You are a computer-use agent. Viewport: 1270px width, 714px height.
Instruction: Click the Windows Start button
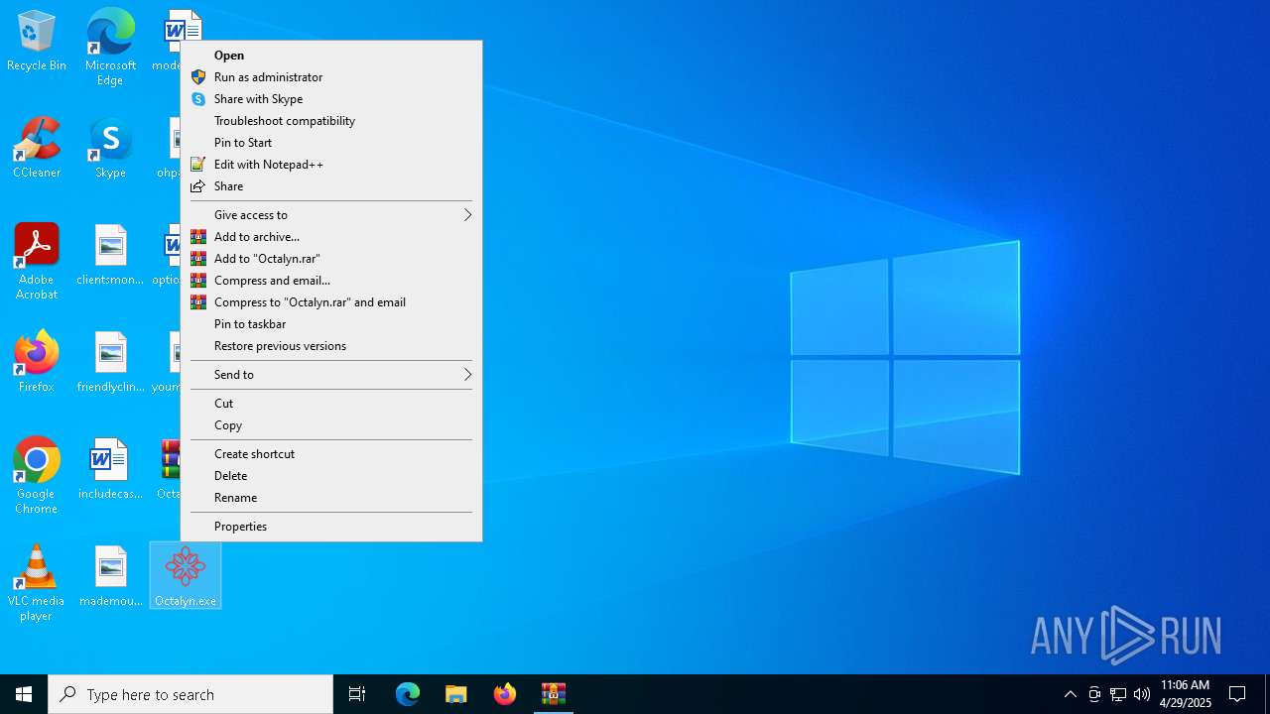pos(24,694)
